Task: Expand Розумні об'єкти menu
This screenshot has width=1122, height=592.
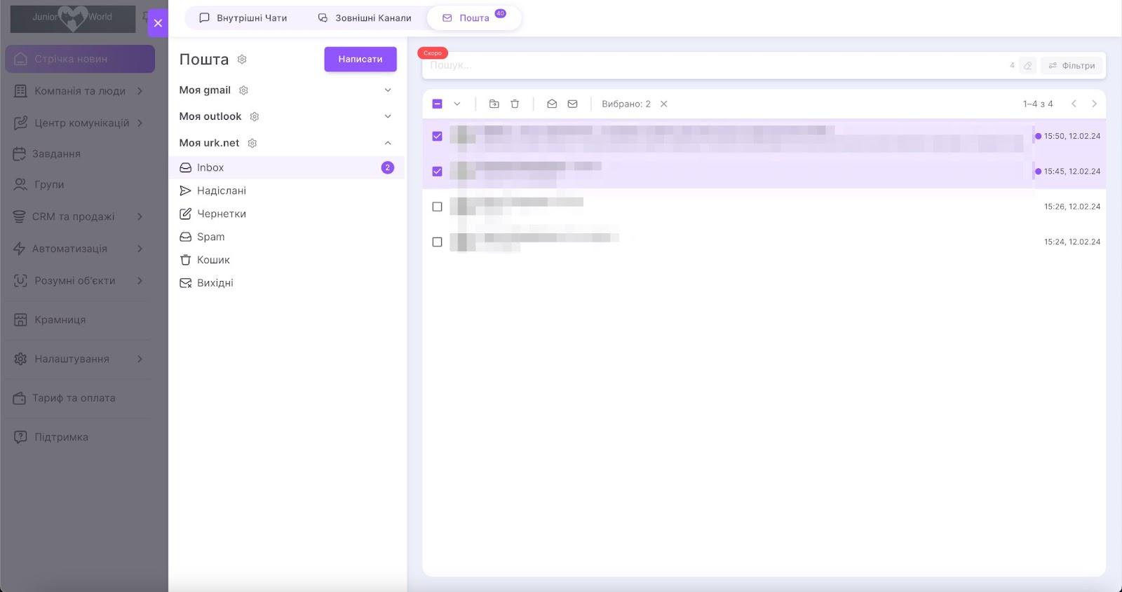Action: coord(80,281)
